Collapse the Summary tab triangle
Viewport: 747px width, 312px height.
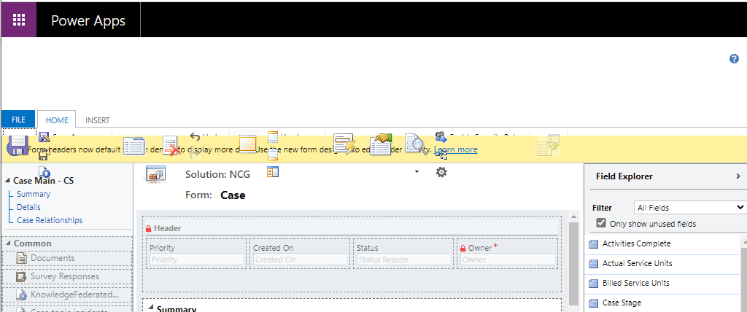pos(151,308)
